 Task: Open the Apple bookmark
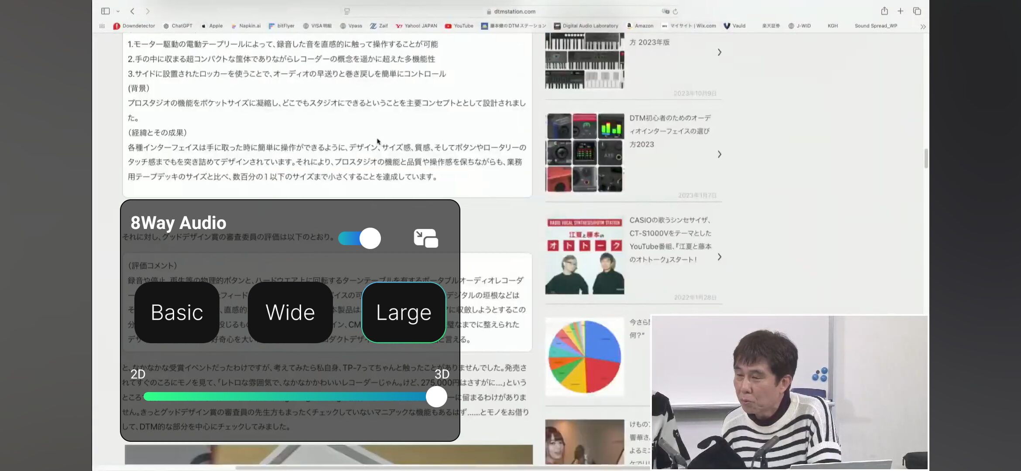[212, 26]
